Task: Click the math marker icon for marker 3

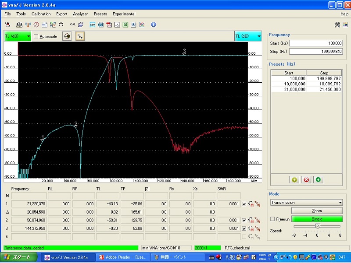Action: [251, 228]
